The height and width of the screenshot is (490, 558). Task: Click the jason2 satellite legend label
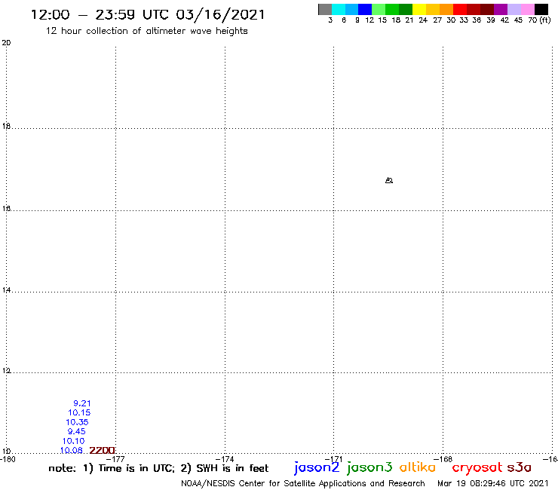pos(317,467)
